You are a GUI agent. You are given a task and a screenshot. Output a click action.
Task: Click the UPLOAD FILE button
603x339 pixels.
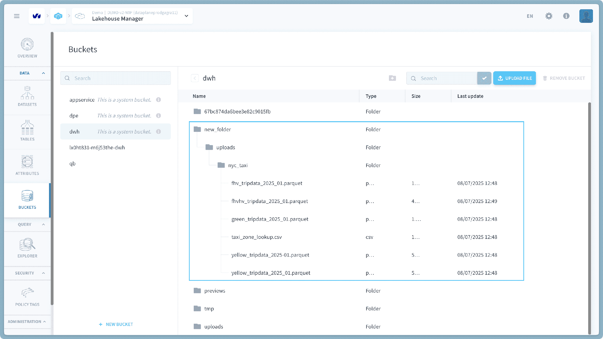tap(515, 78)
